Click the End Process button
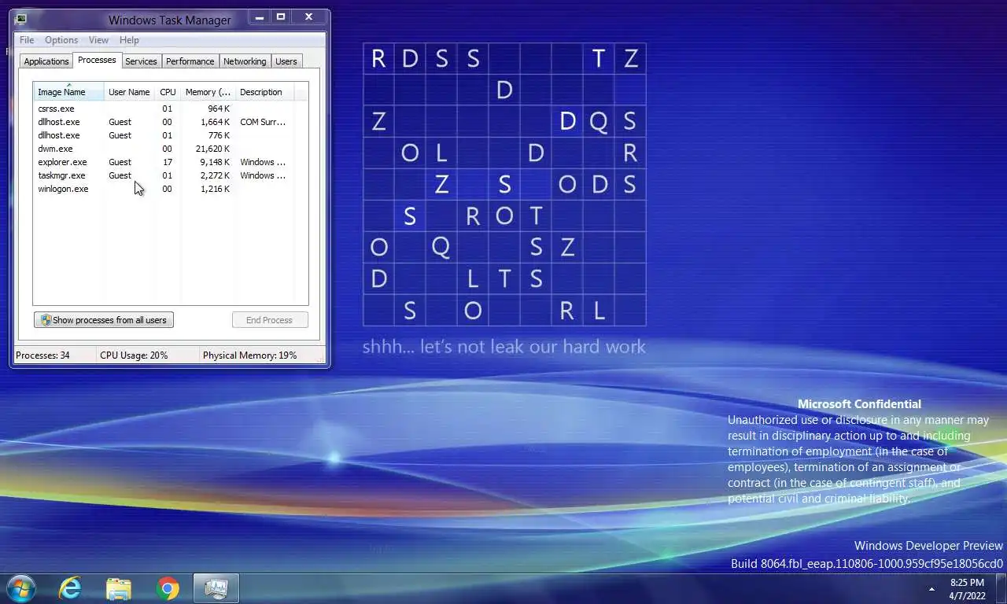Image resolution: width=1007 pixels, height=604 pixels. [x=270, y=320]
